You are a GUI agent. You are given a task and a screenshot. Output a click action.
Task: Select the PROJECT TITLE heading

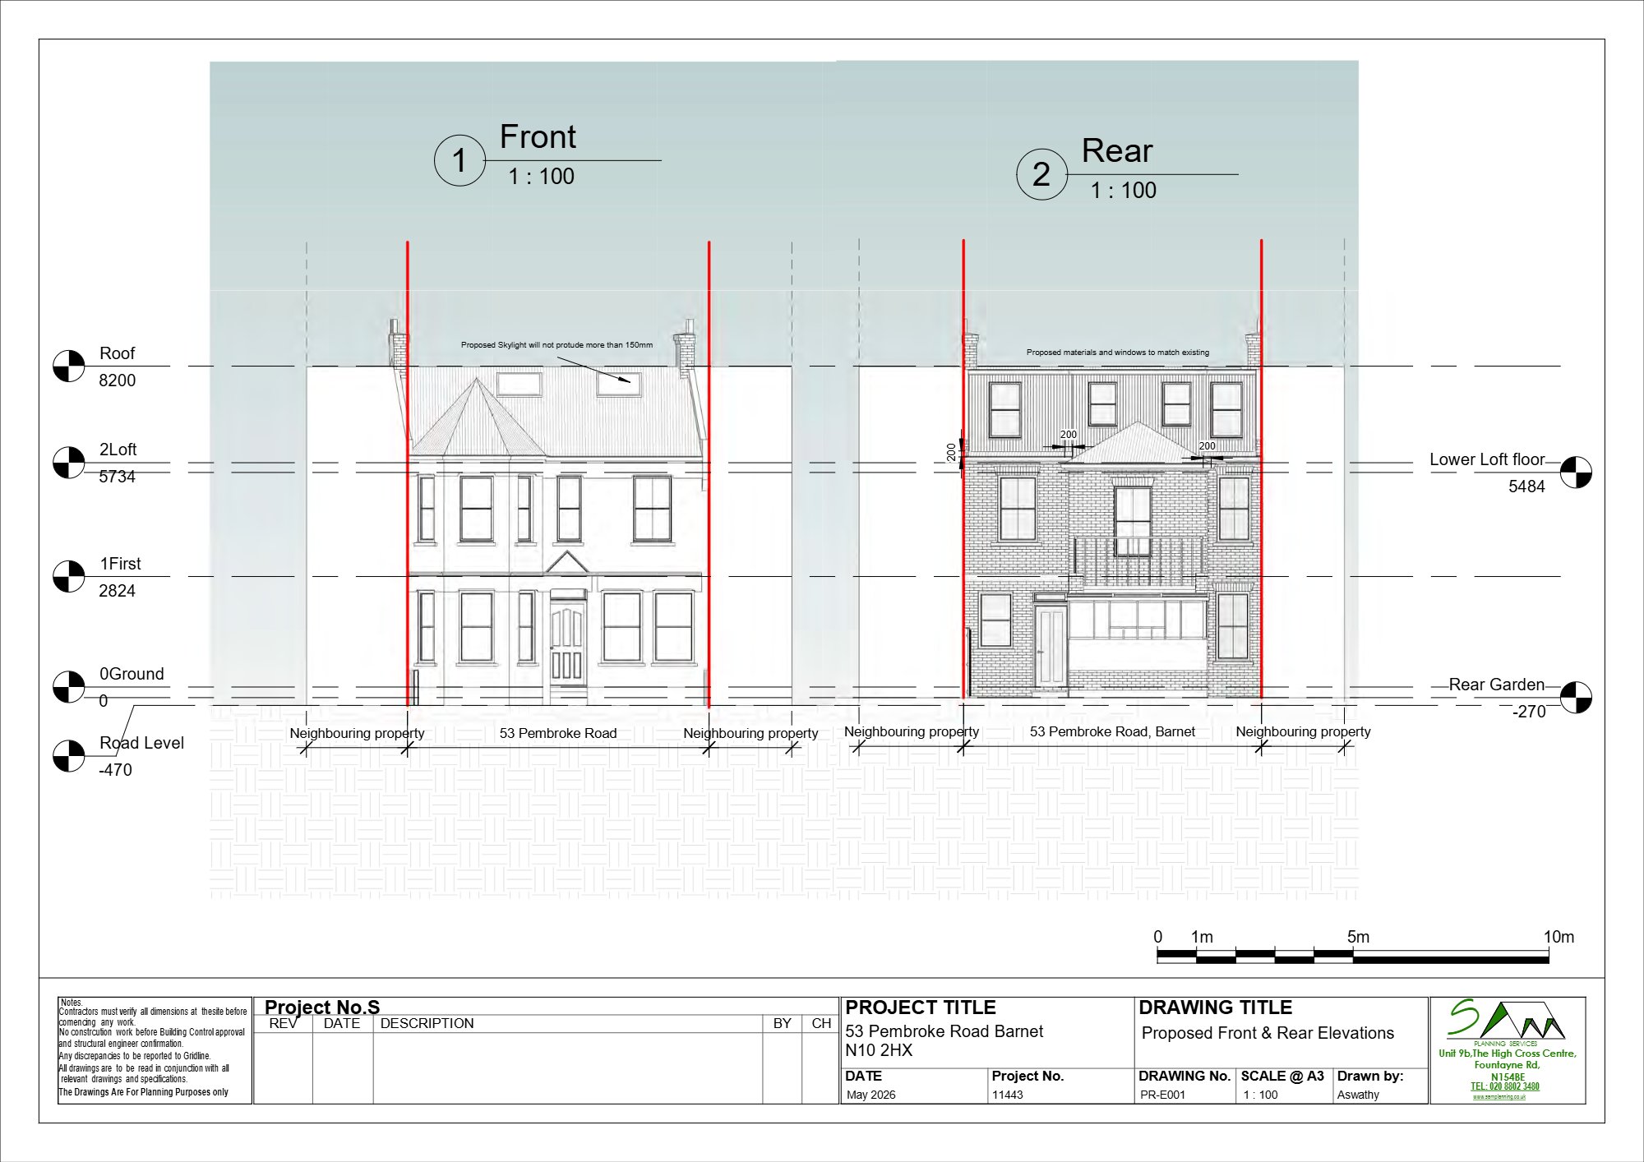(x=920, y=1008)
